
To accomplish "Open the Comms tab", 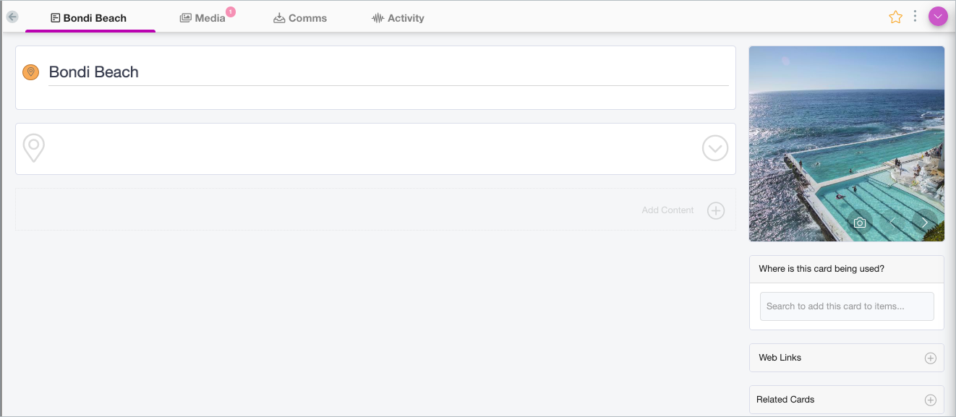I will coord(300,18).
